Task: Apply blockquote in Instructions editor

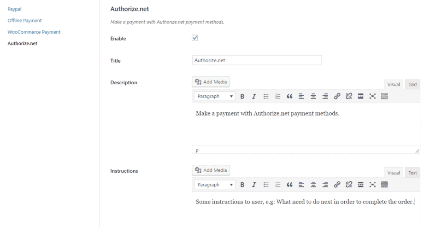Action: point(289,185)
